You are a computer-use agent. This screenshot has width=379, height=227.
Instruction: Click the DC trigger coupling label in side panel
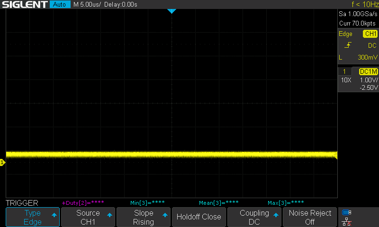coord(372,45)
